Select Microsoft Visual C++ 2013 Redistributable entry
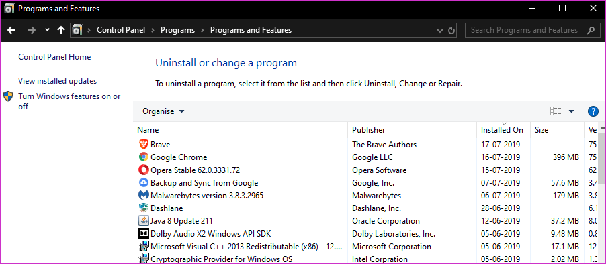Viewport: 606px width, 264px height. pos(246,247)
